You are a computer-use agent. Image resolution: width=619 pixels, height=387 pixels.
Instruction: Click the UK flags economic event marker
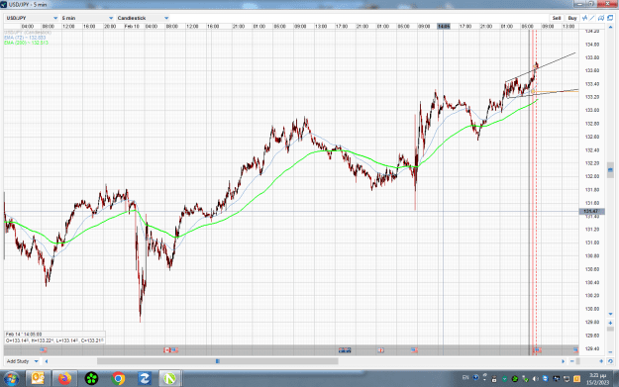point(345,350)
